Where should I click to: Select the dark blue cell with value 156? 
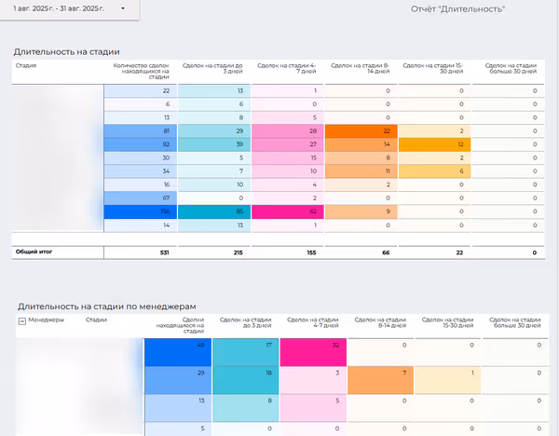[x=140, y=211]
